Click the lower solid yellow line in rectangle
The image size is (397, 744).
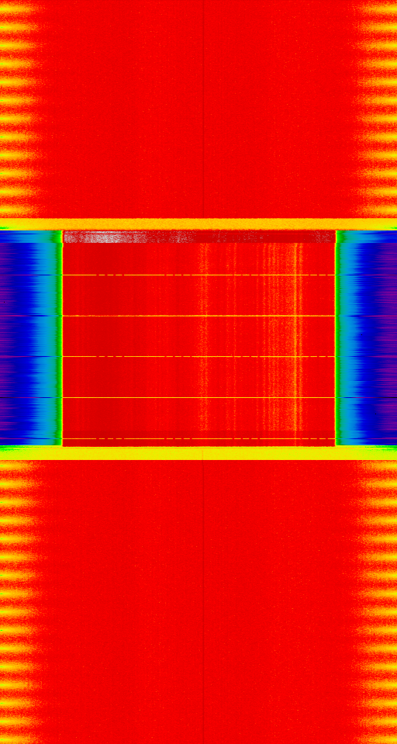point(198,397)
